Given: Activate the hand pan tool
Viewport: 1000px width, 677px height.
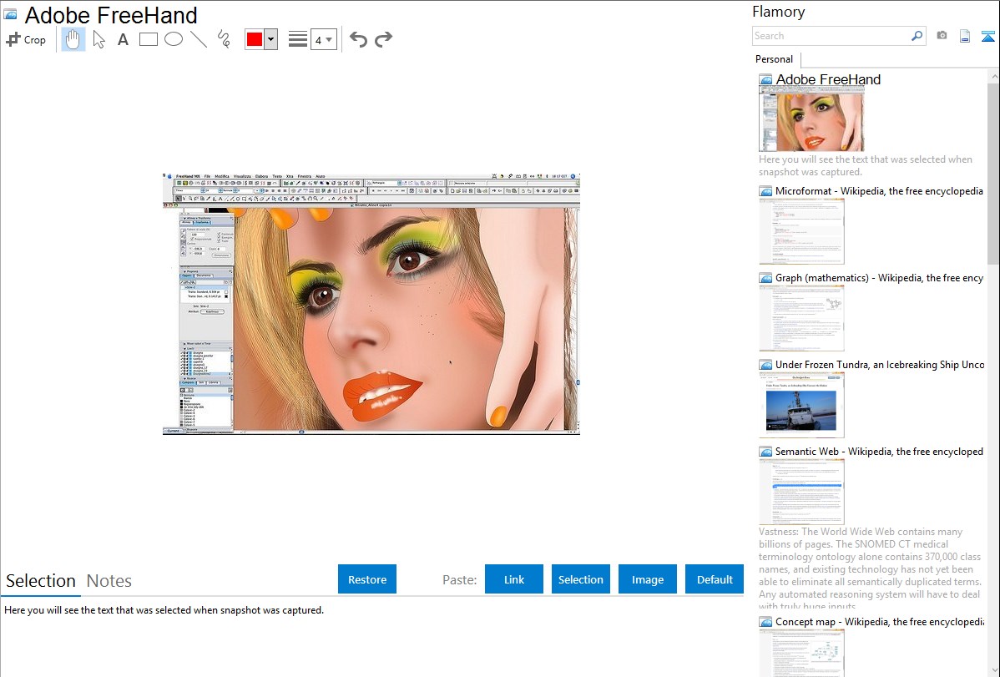Looking at the screenshot, I should tap(73, 39).
